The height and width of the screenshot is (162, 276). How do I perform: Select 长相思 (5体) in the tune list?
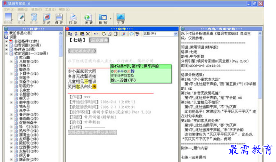coord(27,94)
